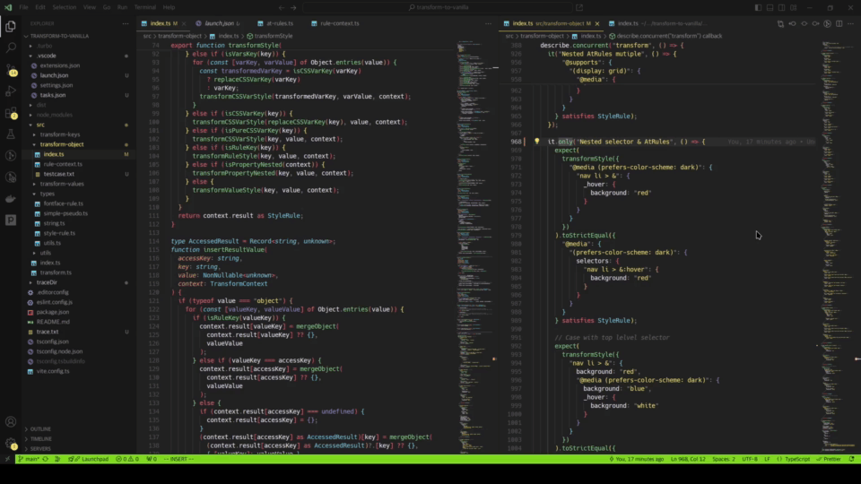Click Spaces: 2 indentation setting
Viewport: 861px width, 484px height.
click(x=723, y=459)
